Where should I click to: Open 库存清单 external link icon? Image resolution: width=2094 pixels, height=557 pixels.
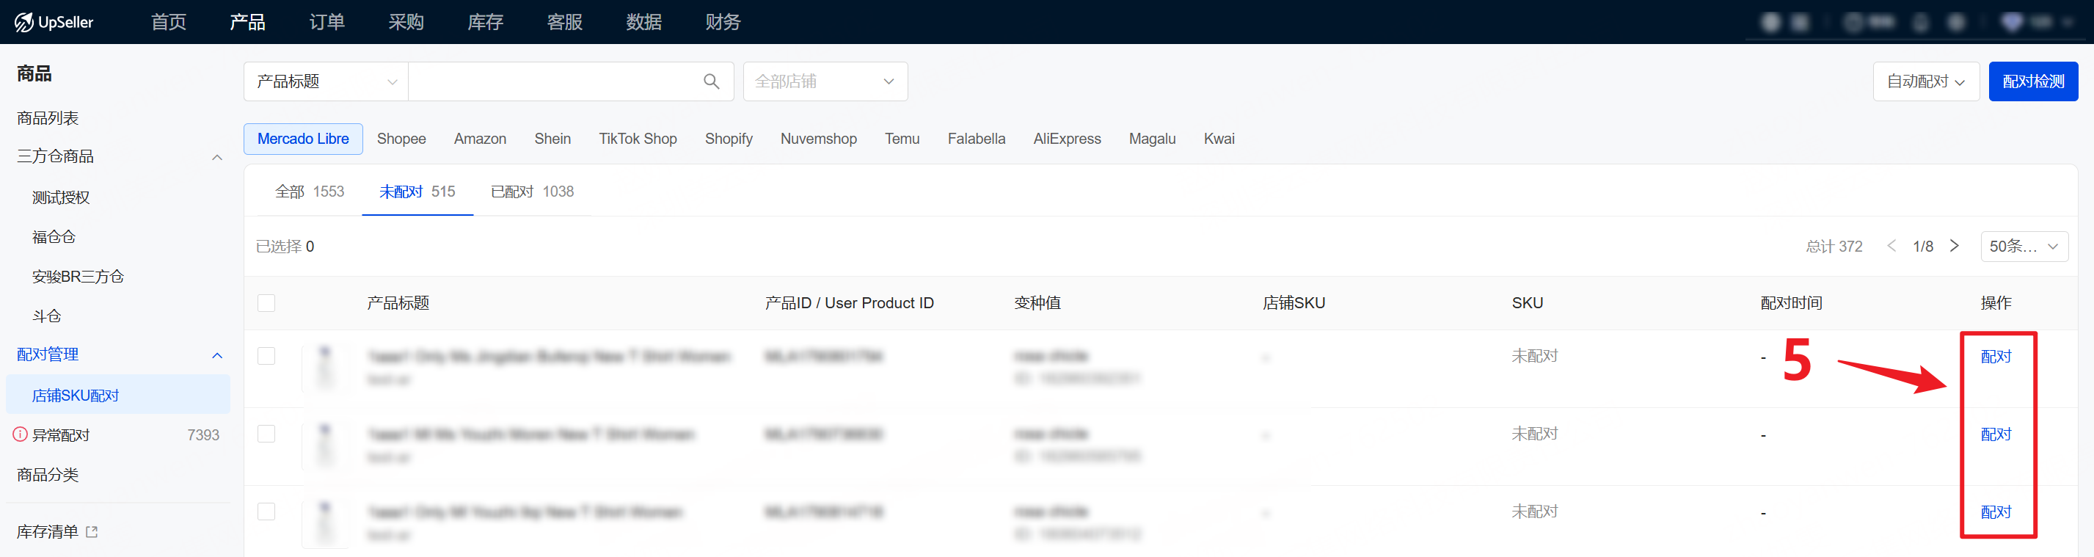click(92, 532)
